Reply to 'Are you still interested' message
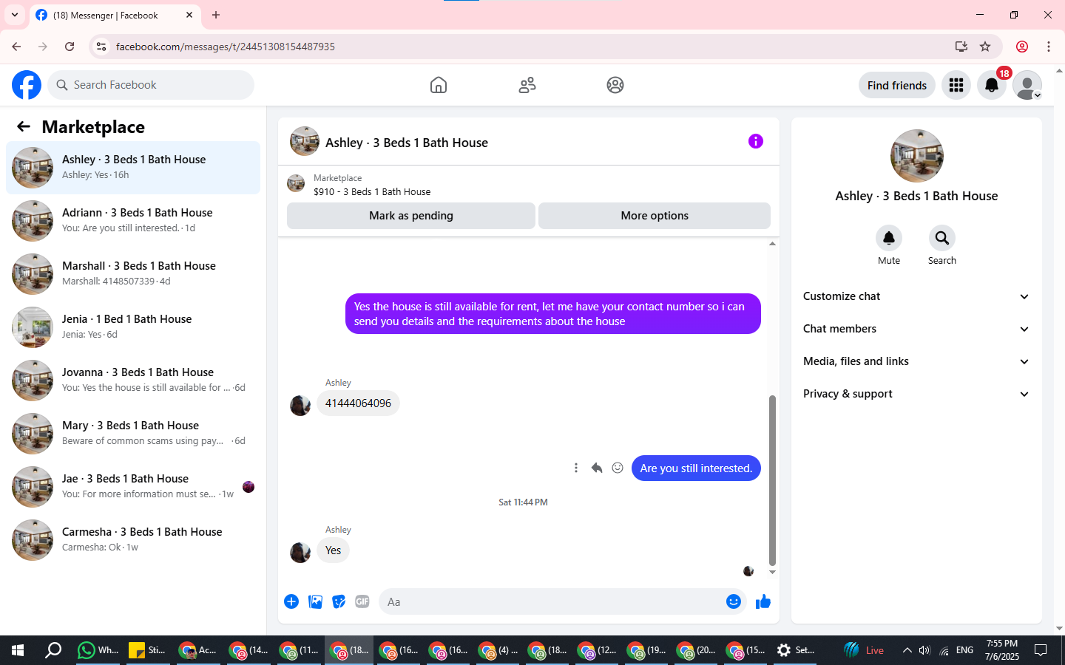This screenshot has height=665, width=1065. (x=597, y=468)
